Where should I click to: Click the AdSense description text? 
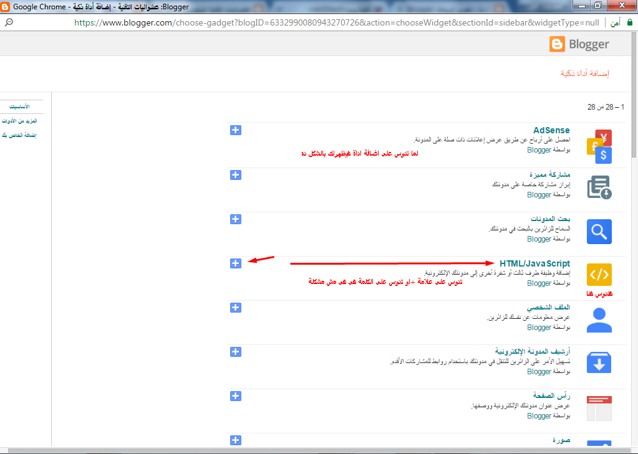(x=492, y=140)
